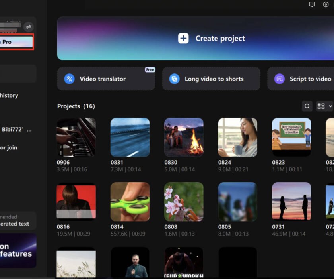The height and width of the screenshot is (279, 334).
Task: Open the man with microphone project thumbnail
Action: (130, 263)
